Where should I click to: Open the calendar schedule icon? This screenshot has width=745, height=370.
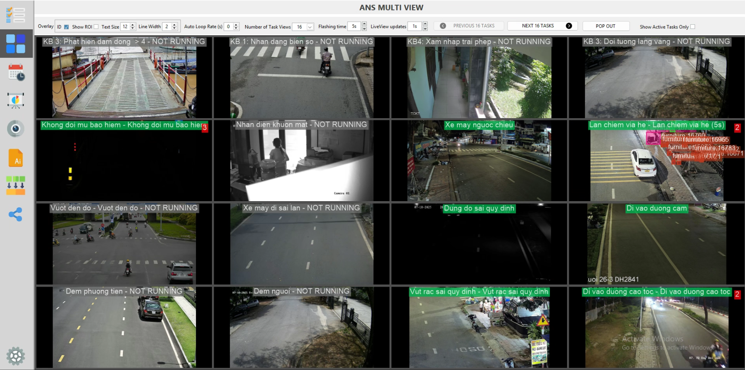[16, 72]
